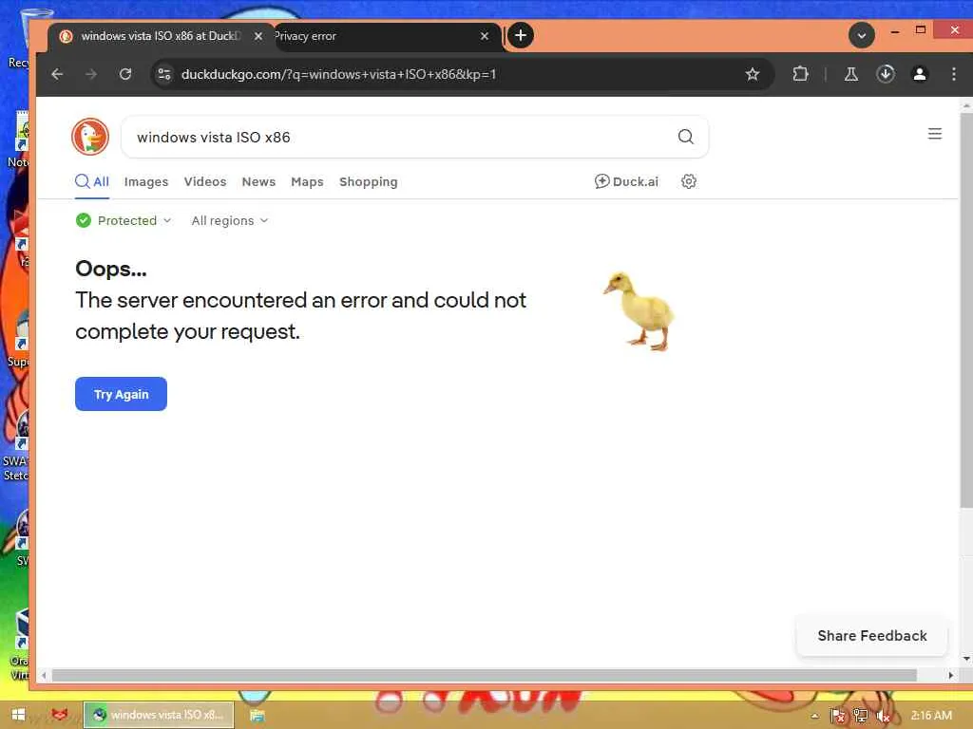
Task: Show hidden system tray icons
Action: click(814, 716)
